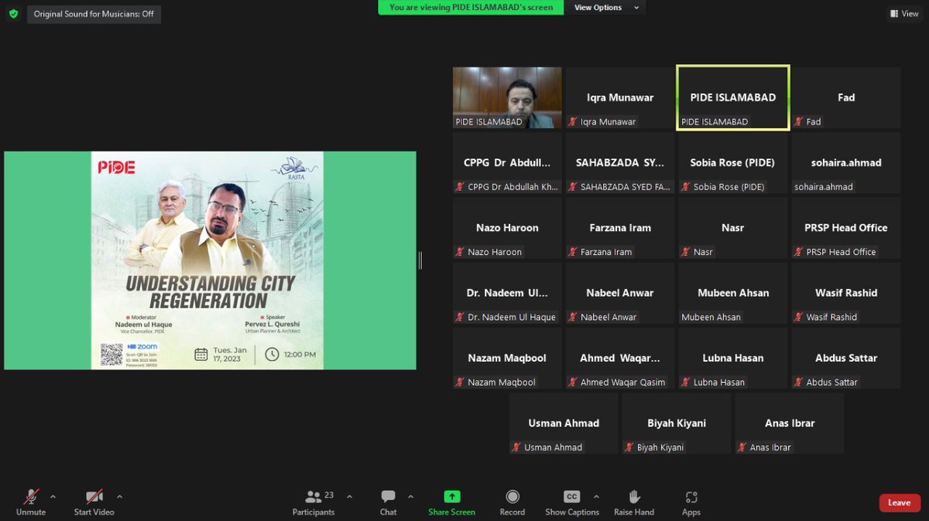Image resolution: width=929 pixels, height=521 pixels.
Task: Click the green Share Screen icon
Action: [x=452, y=497]
